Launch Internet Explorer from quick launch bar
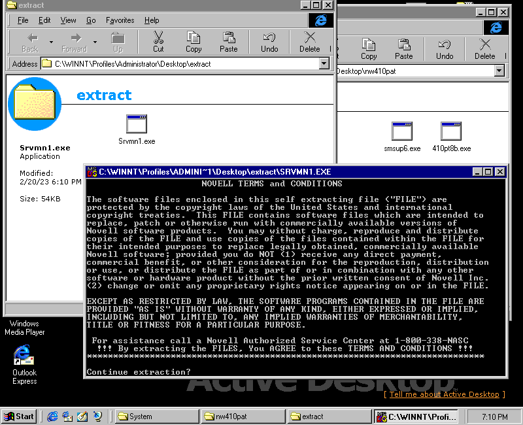The width and height of the screenshot is (523, 425). pos(52,416)
